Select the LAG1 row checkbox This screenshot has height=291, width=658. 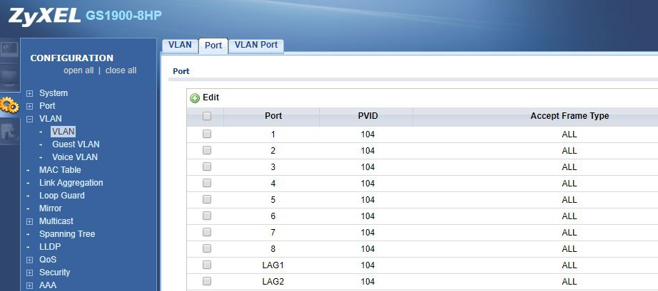[x=207, y=265]
